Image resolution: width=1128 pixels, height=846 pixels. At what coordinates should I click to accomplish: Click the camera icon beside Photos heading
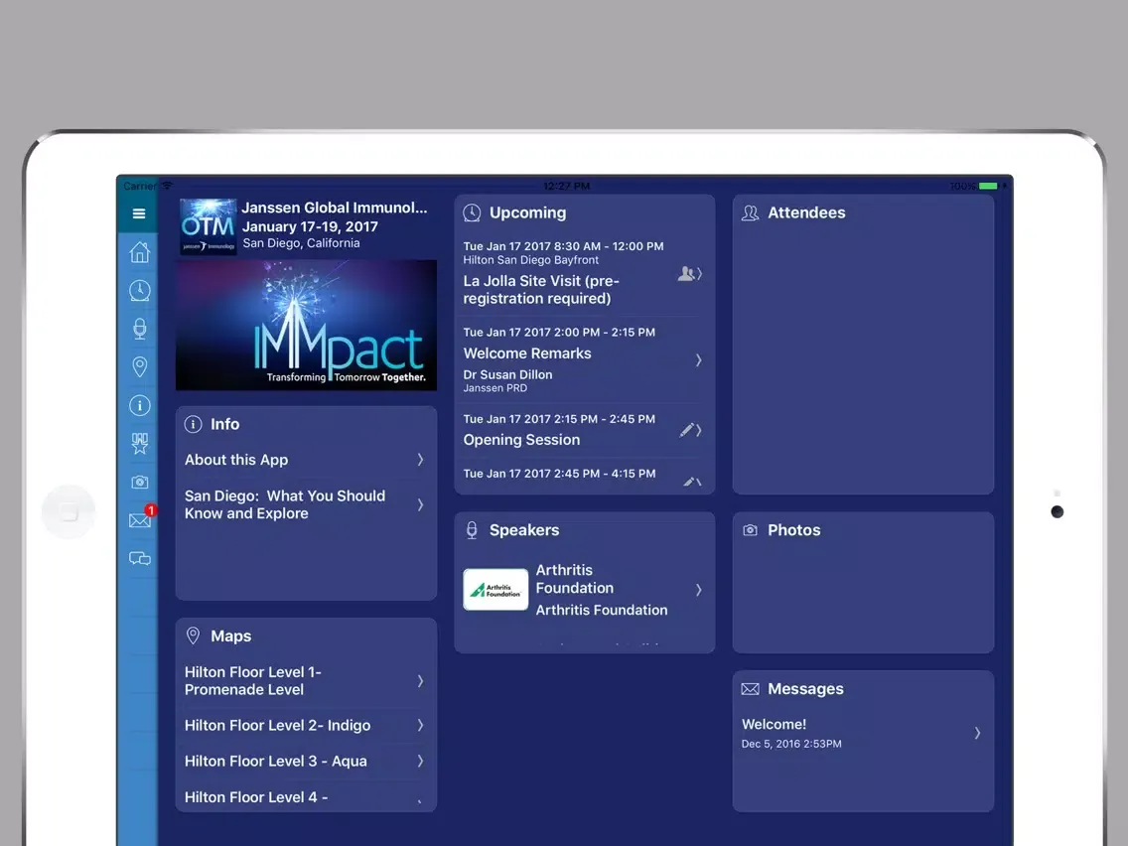(x=751, y=530)
